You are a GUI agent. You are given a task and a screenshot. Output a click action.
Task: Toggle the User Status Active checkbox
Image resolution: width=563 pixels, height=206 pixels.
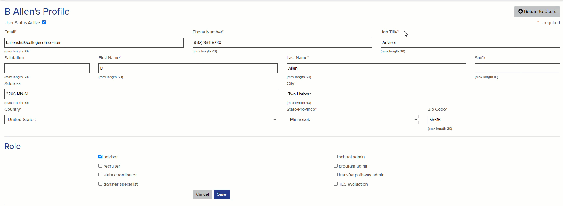44,22
